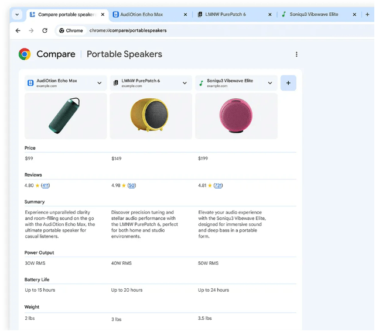Click the Battery Life row heading
Image resolution: width=379 pixels, height=335 pixels.
pos(37,279)
